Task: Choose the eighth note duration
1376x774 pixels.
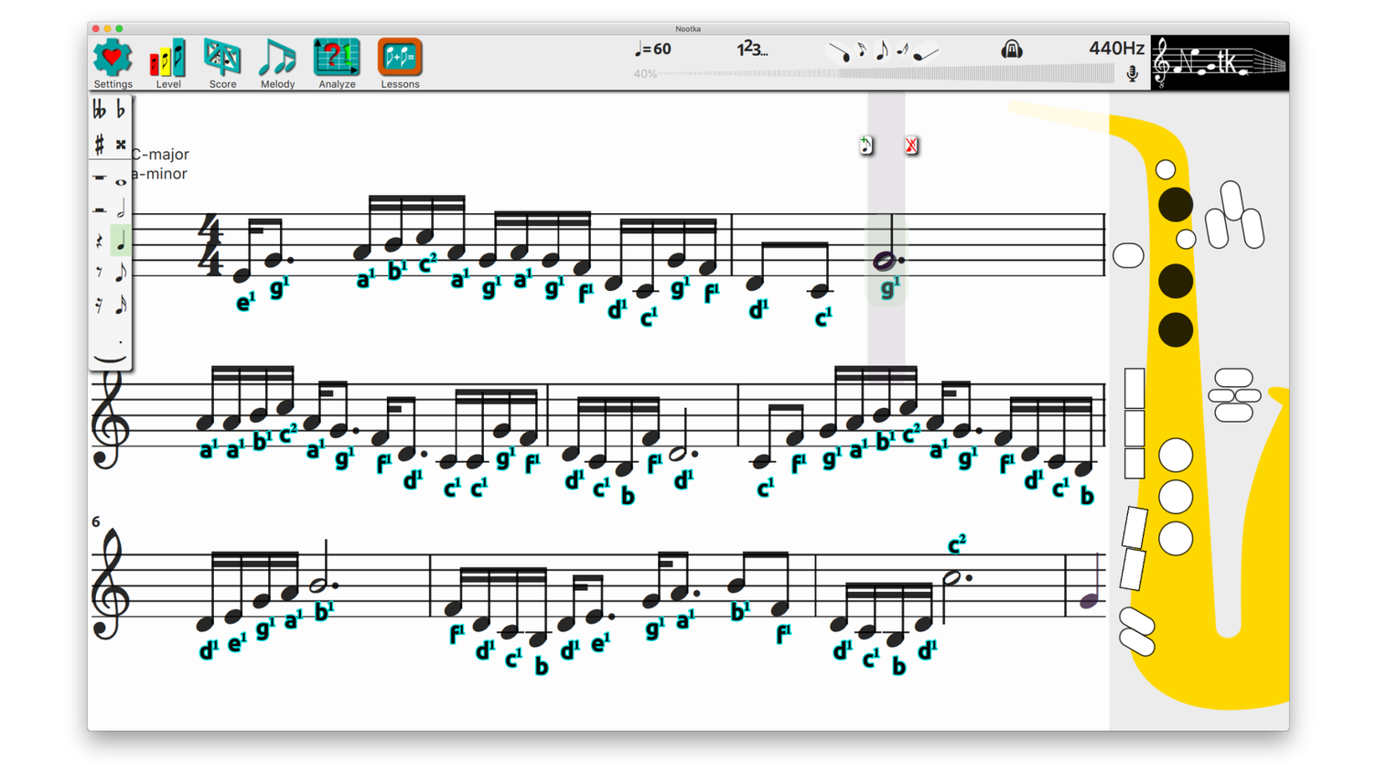Action: tap(121, 273)
